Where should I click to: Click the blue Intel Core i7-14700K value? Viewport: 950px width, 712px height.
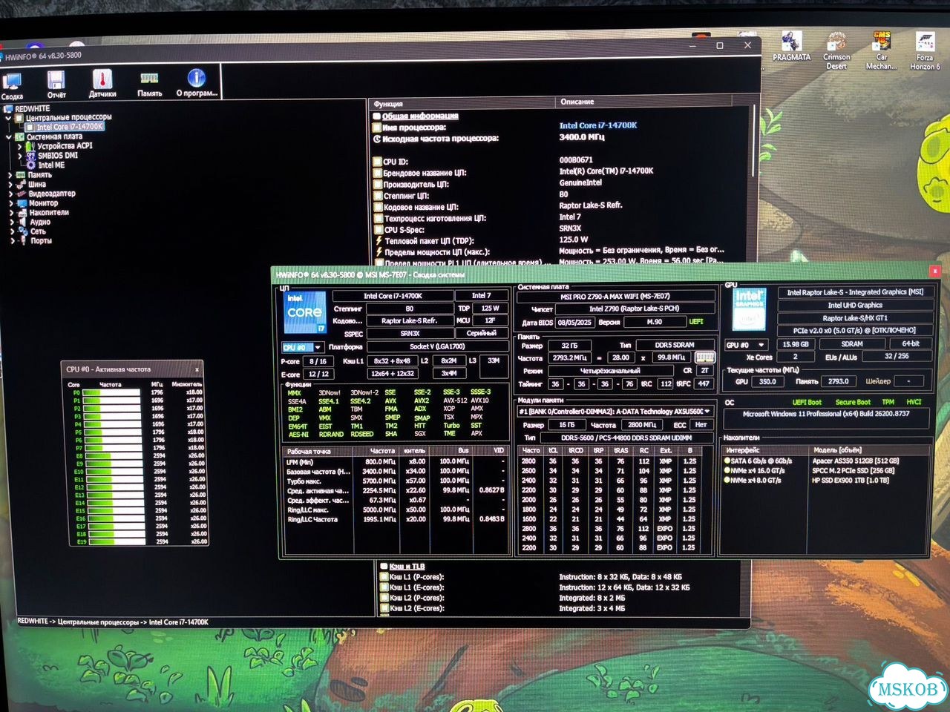[x=598, y=125]
